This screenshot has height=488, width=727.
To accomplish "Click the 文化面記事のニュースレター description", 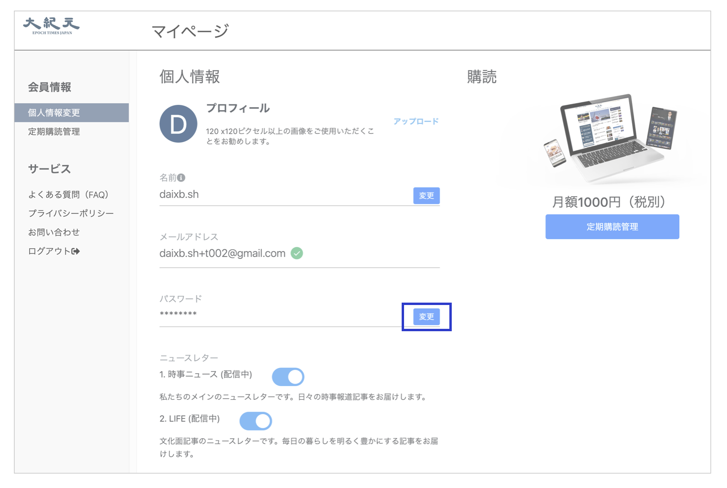I will click(299, 447).
